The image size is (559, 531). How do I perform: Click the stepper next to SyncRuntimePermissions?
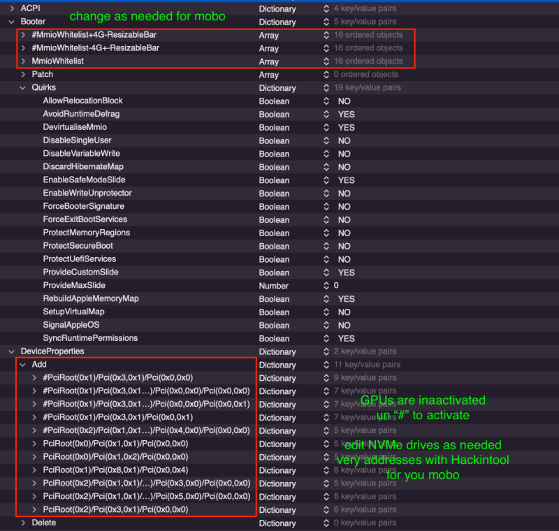[326, 338]
